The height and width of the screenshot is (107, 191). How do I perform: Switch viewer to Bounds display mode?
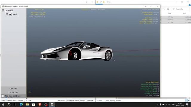(x=93, y=10)
